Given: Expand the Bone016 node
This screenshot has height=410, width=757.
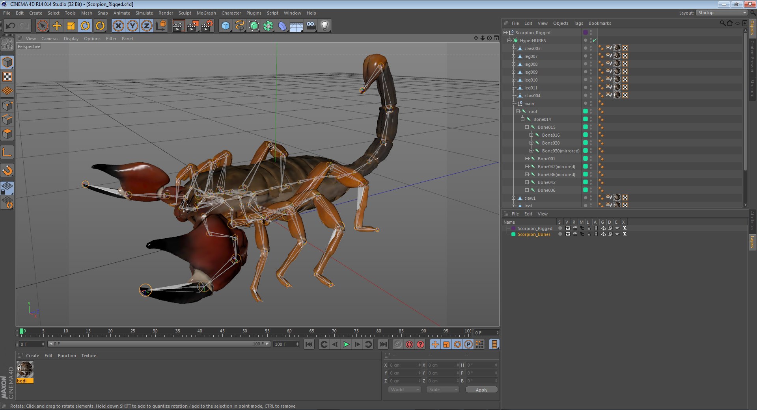Looking at the screenshot, I should (531, 135).
